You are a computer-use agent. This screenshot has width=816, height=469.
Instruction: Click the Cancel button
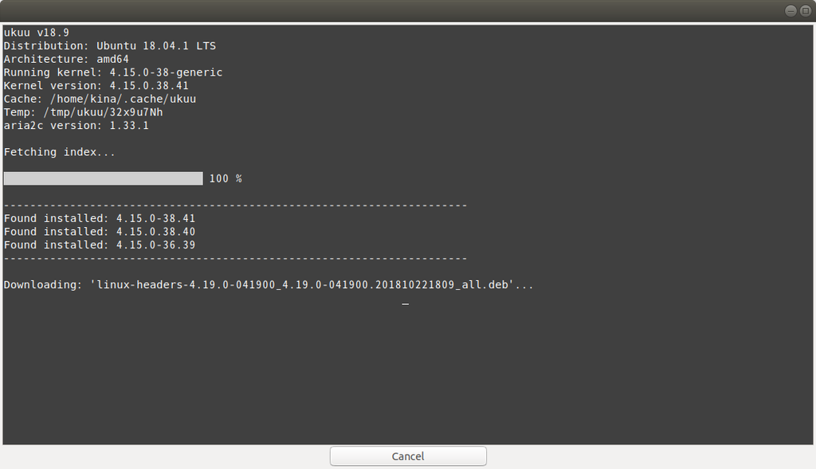(408, 456)
